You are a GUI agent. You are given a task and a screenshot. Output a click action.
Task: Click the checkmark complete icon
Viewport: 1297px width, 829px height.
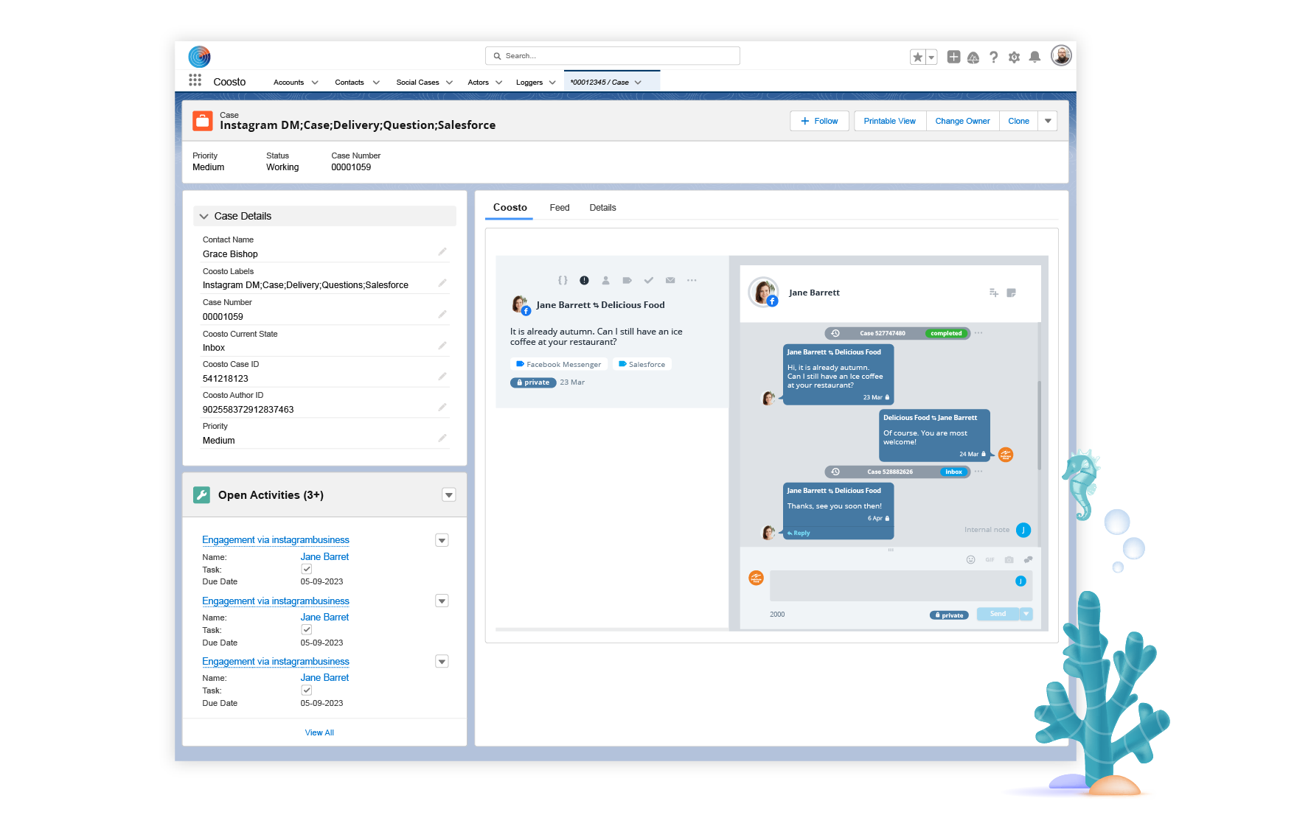648,280
